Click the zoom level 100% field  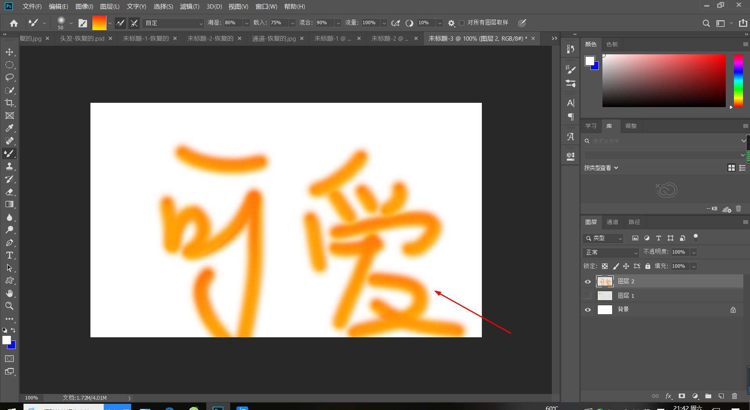[31, 398]
